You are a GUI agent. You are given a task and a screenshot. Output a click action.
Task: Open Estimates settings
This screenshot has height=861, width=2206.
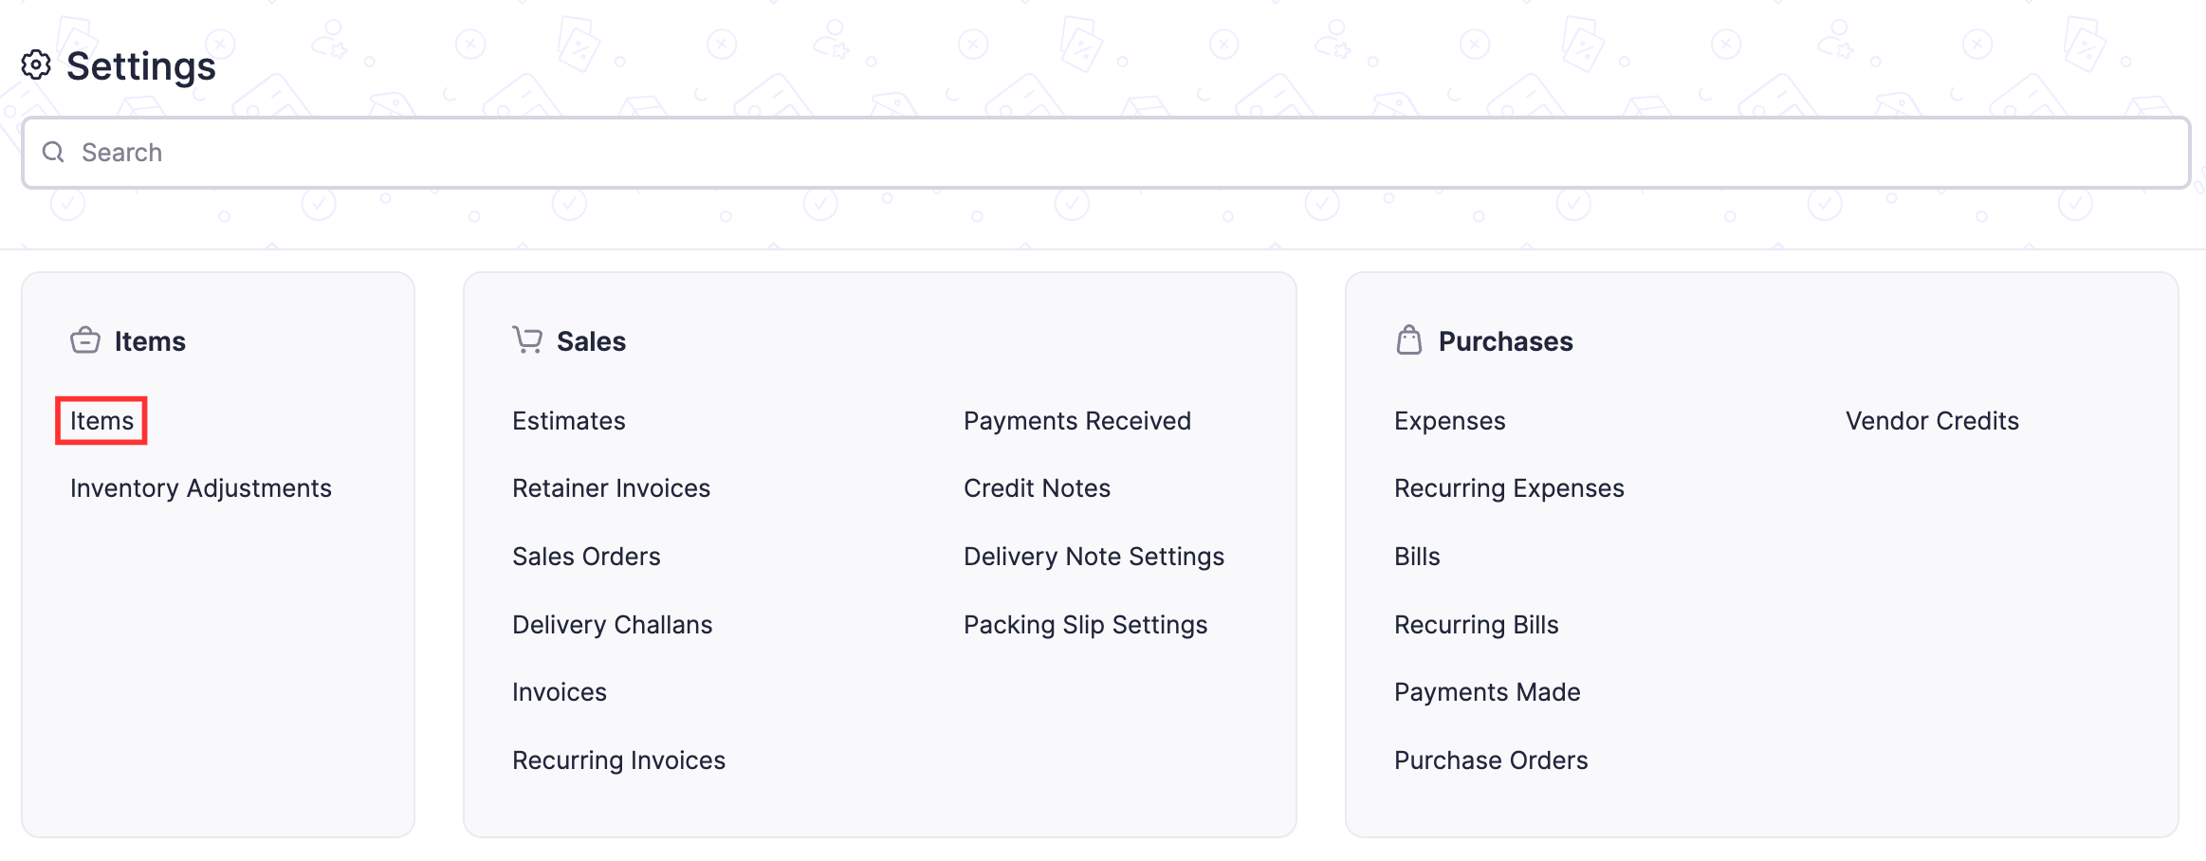click(x=568, y=420)
